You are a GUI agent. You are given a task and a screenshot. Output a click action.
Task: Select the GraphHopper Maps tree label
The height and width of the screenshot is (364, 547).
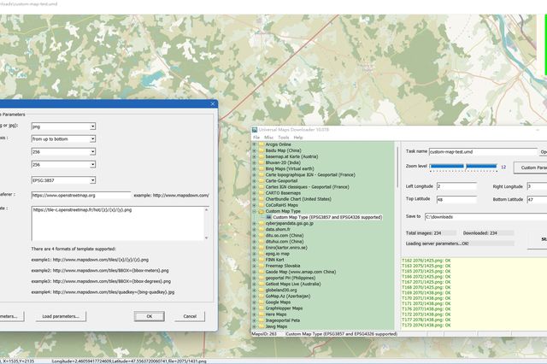(284, 308)
